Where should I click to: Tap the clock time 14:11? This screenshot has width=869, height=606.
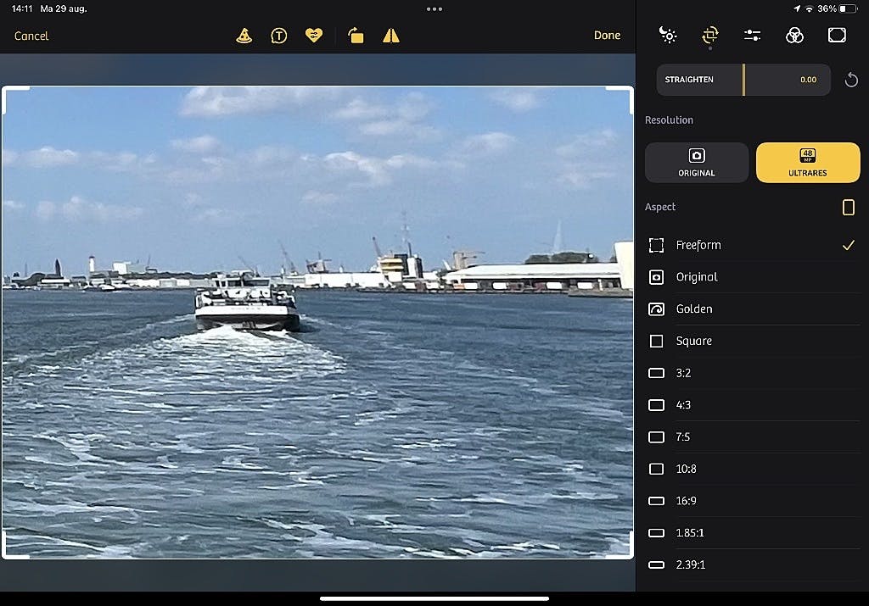(22, 8)
